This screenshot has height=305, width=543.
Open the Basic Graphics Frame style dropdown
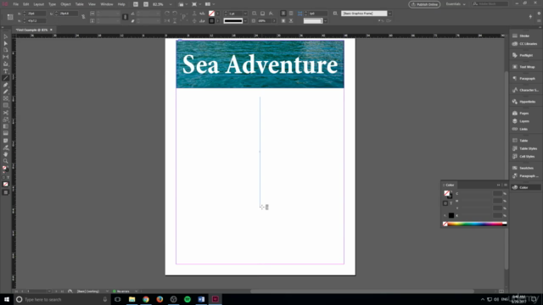coord(389,14)
